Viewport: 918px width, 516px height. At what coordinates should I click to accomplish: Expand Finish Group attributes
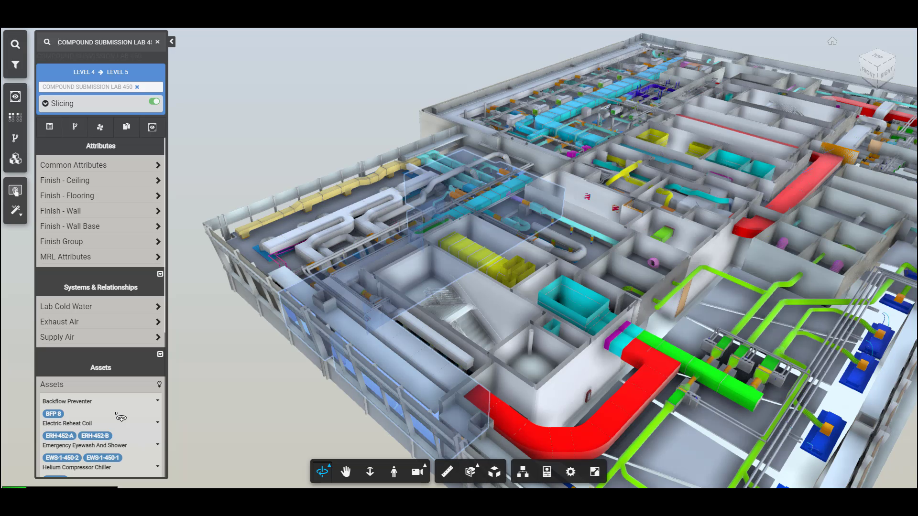point(100,241)
